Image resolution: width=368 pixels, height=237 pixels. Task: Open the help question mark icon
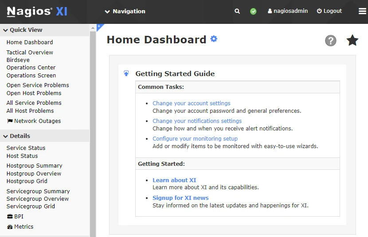[330, 41]
